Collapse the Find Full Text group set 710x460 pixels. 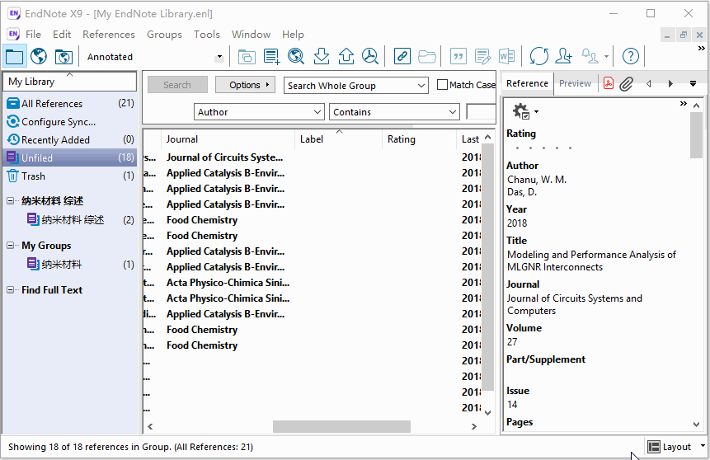pyautogui.click(x=11, y=289)
